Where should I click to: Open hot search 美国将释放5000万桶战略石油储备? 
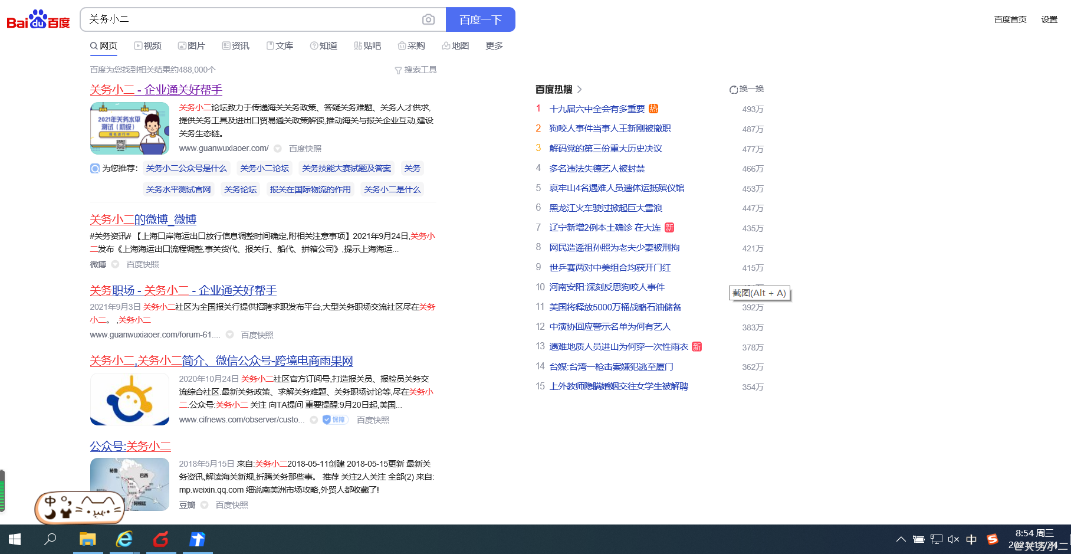615,307
